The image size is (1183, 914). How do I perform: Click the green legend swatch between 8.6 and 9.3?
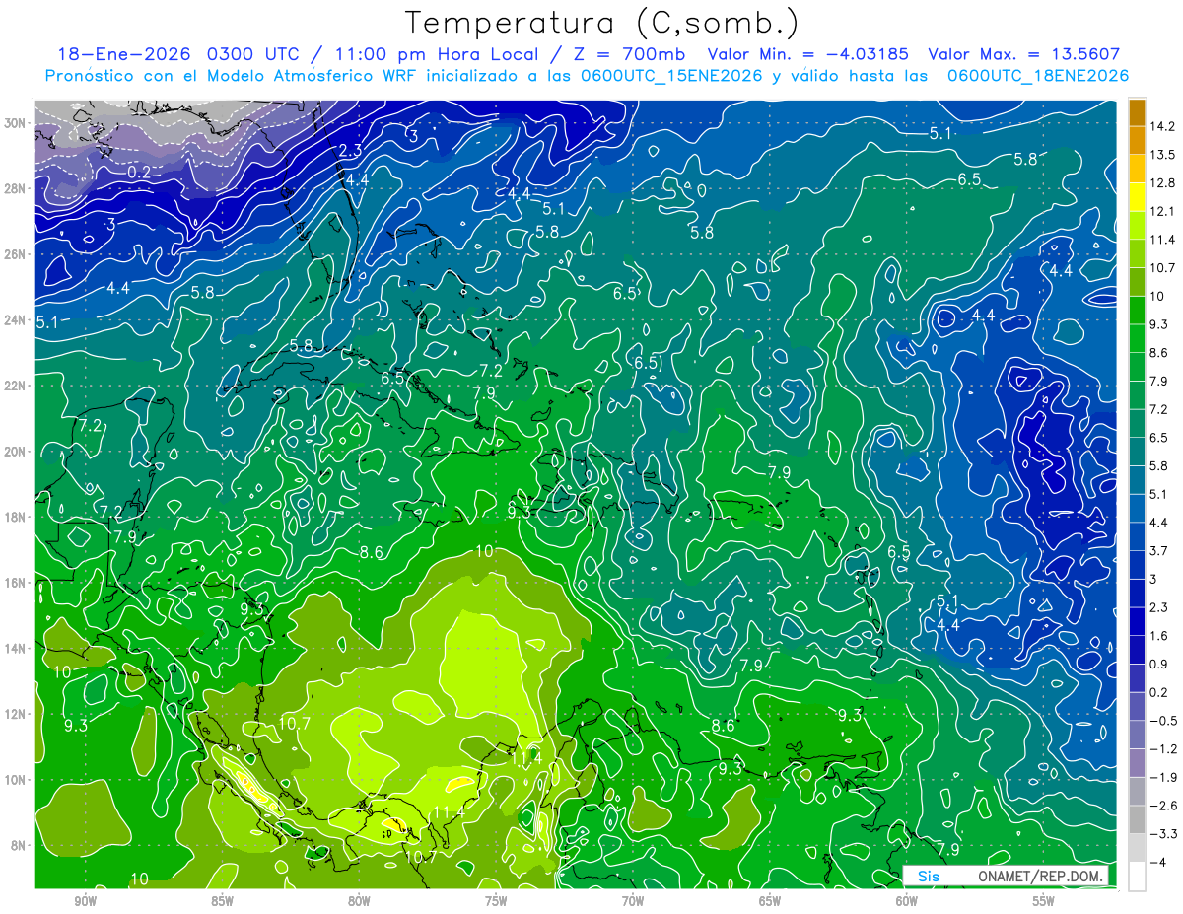1137,338
